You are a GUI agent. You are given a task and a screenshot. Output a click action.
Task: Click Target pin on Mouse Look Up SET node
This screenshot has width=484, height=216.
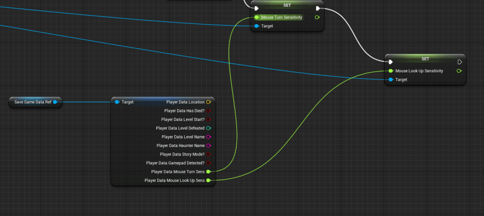pos(390,79)
